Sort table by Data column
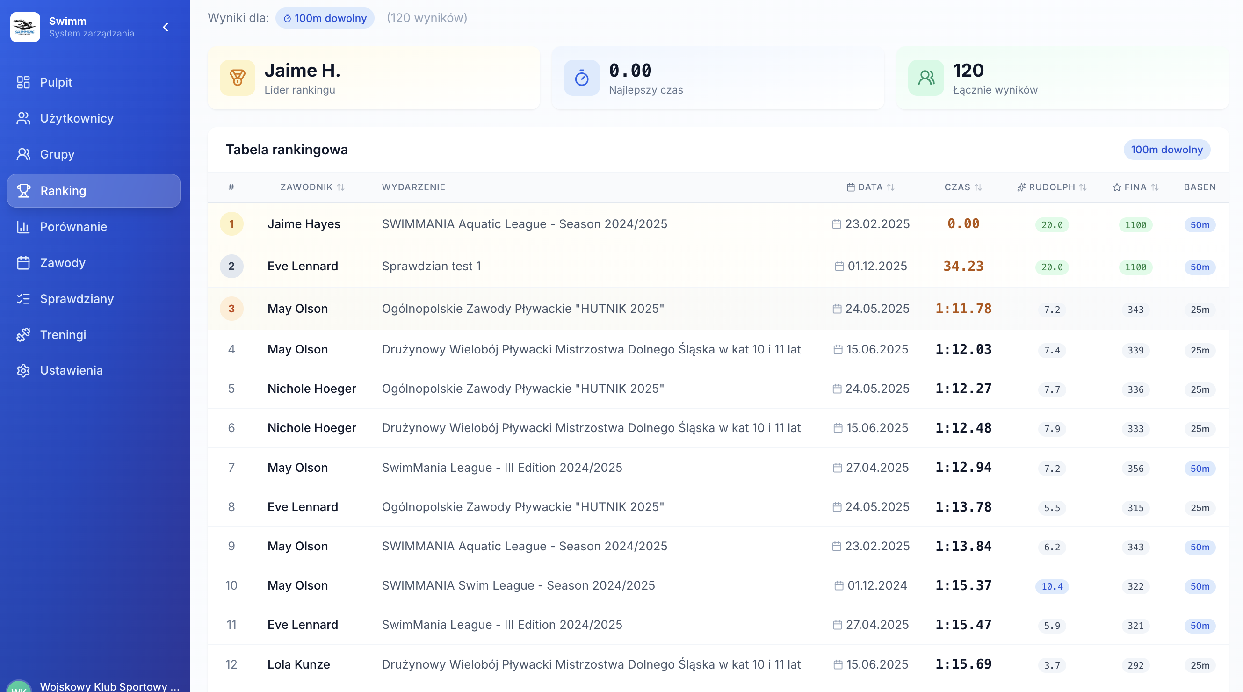1243x692 pixels. (x=871, y=187)
